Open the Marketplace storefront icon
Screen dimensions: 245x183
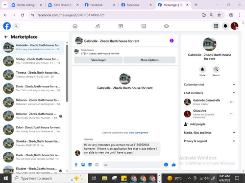coord(144,26)
